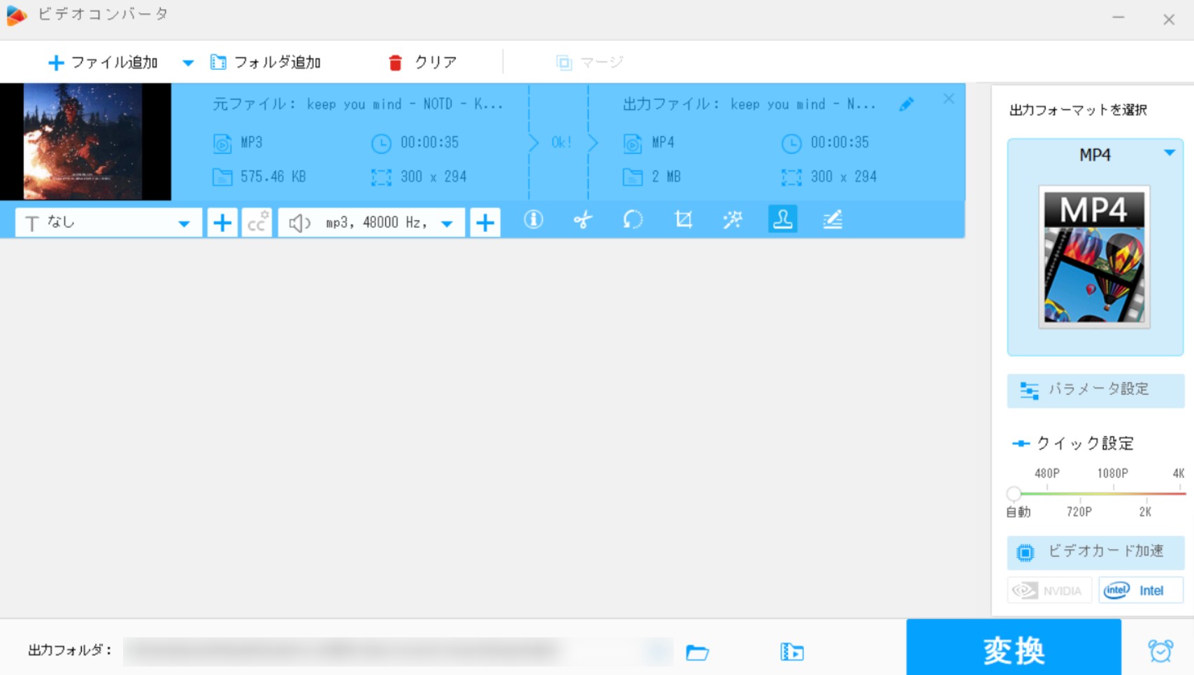
Task: Open the magic wand effects tool
Action: pos(733,220)
